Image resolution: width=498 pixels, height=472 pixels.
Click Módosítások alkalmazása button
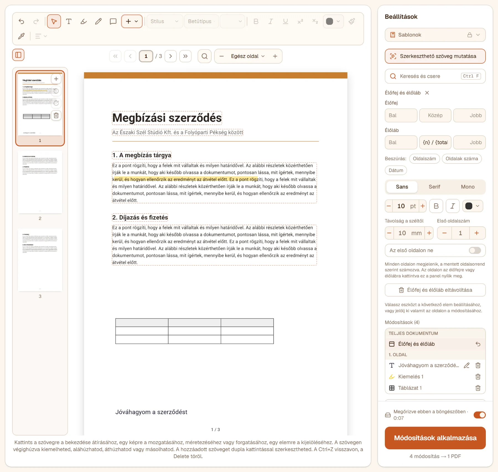(x=435, y=438)
